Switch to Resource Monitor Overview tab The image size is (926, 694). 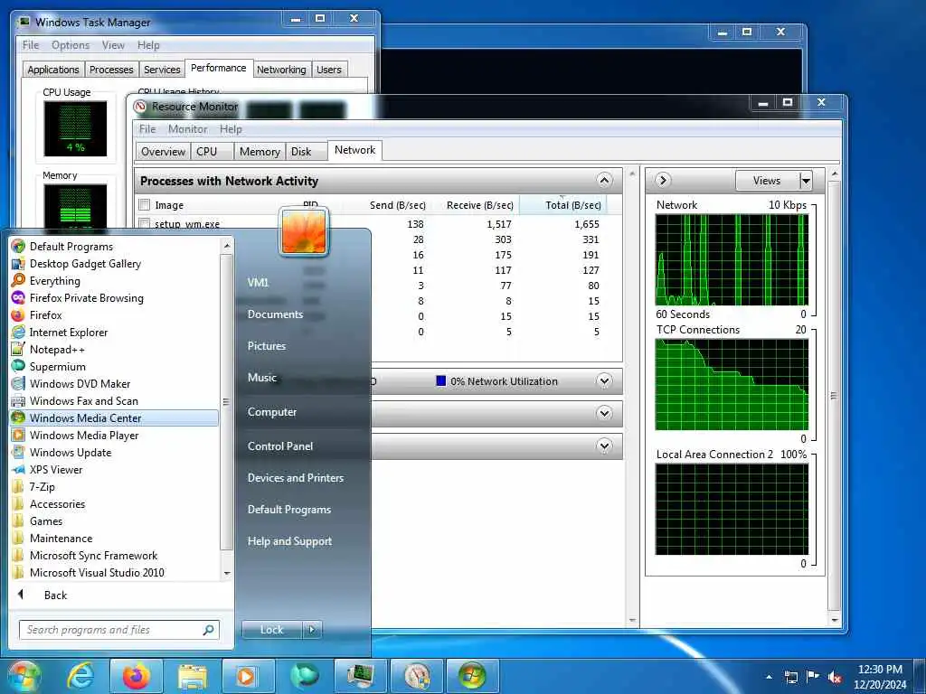(163, 152)
